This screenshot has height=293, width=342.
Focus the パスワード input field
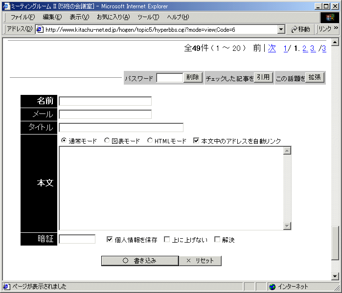170,78
